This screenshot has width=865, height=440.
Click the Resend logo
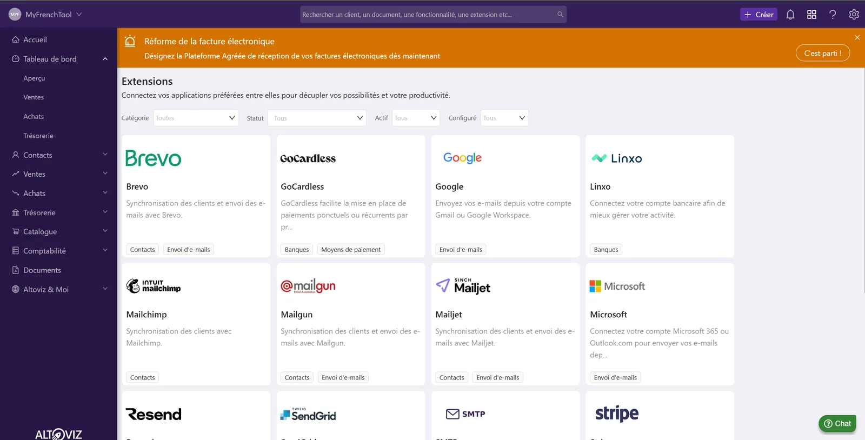coord(154,414)
